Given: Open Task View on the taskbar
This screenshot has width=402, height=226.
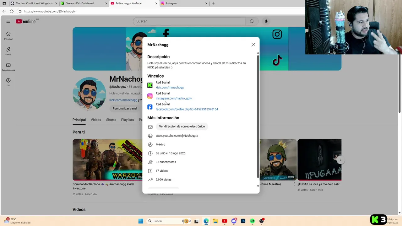Looking at the screenshot, I should pos(197,221).
